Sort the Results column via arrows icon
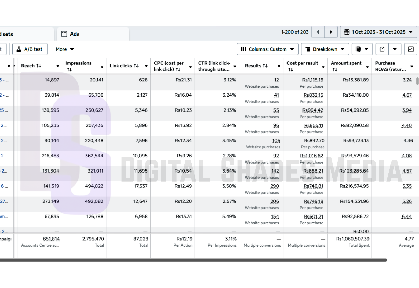 (265, 66)
